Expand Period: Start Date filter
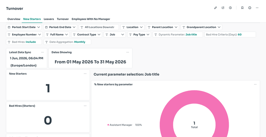The height and width of the screenshot is (137, 266). pyautogui.click(x=24, y=27)
